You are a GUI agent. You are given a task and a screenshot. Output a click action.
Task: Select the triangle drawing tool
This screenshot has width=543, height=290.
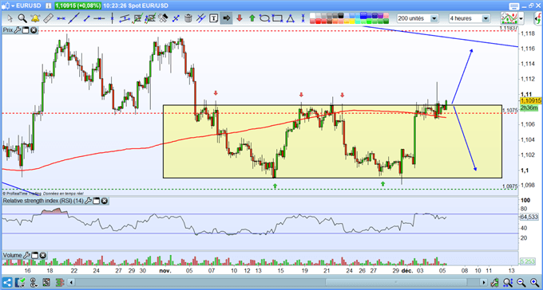tap(290, 18)
